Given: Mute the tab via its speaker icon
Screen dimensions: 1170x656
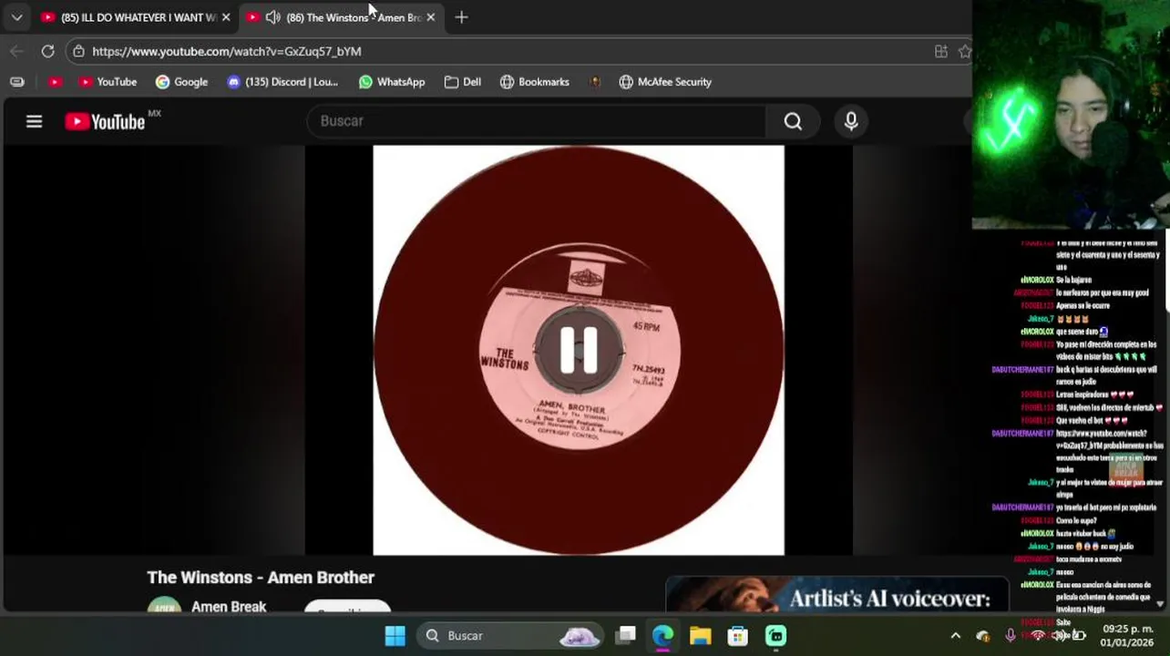Looking at the screenshot, I should (272, 17).
